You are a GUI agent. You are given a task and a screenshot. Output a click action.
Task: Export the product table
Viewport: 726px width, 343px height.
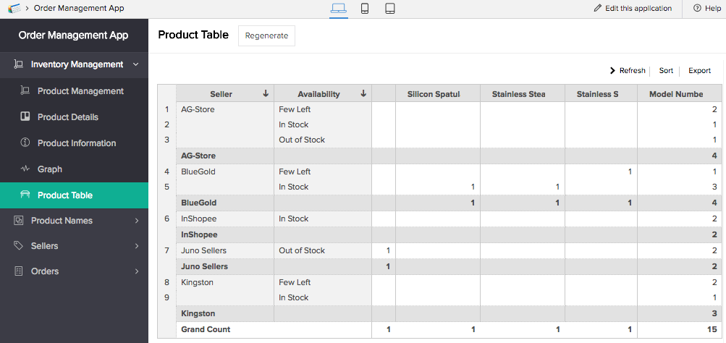[699, 71]
